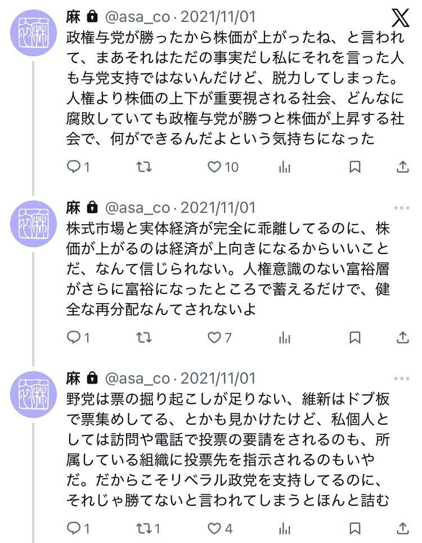Reply to the first tweet about 株価
Screen dimensions: 422x543
pyautogui.click(x=74, y=167)
